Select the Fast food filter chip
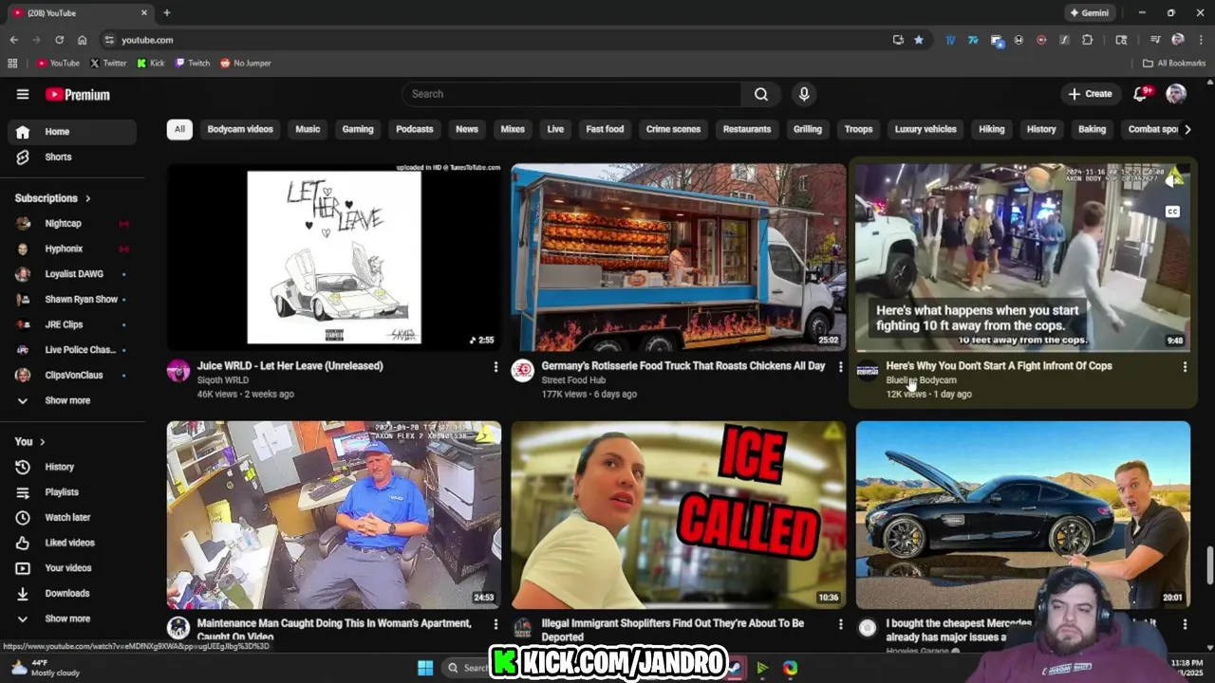Image resolution: width=1215 pixels, height=683 pixels. [605, 129]
